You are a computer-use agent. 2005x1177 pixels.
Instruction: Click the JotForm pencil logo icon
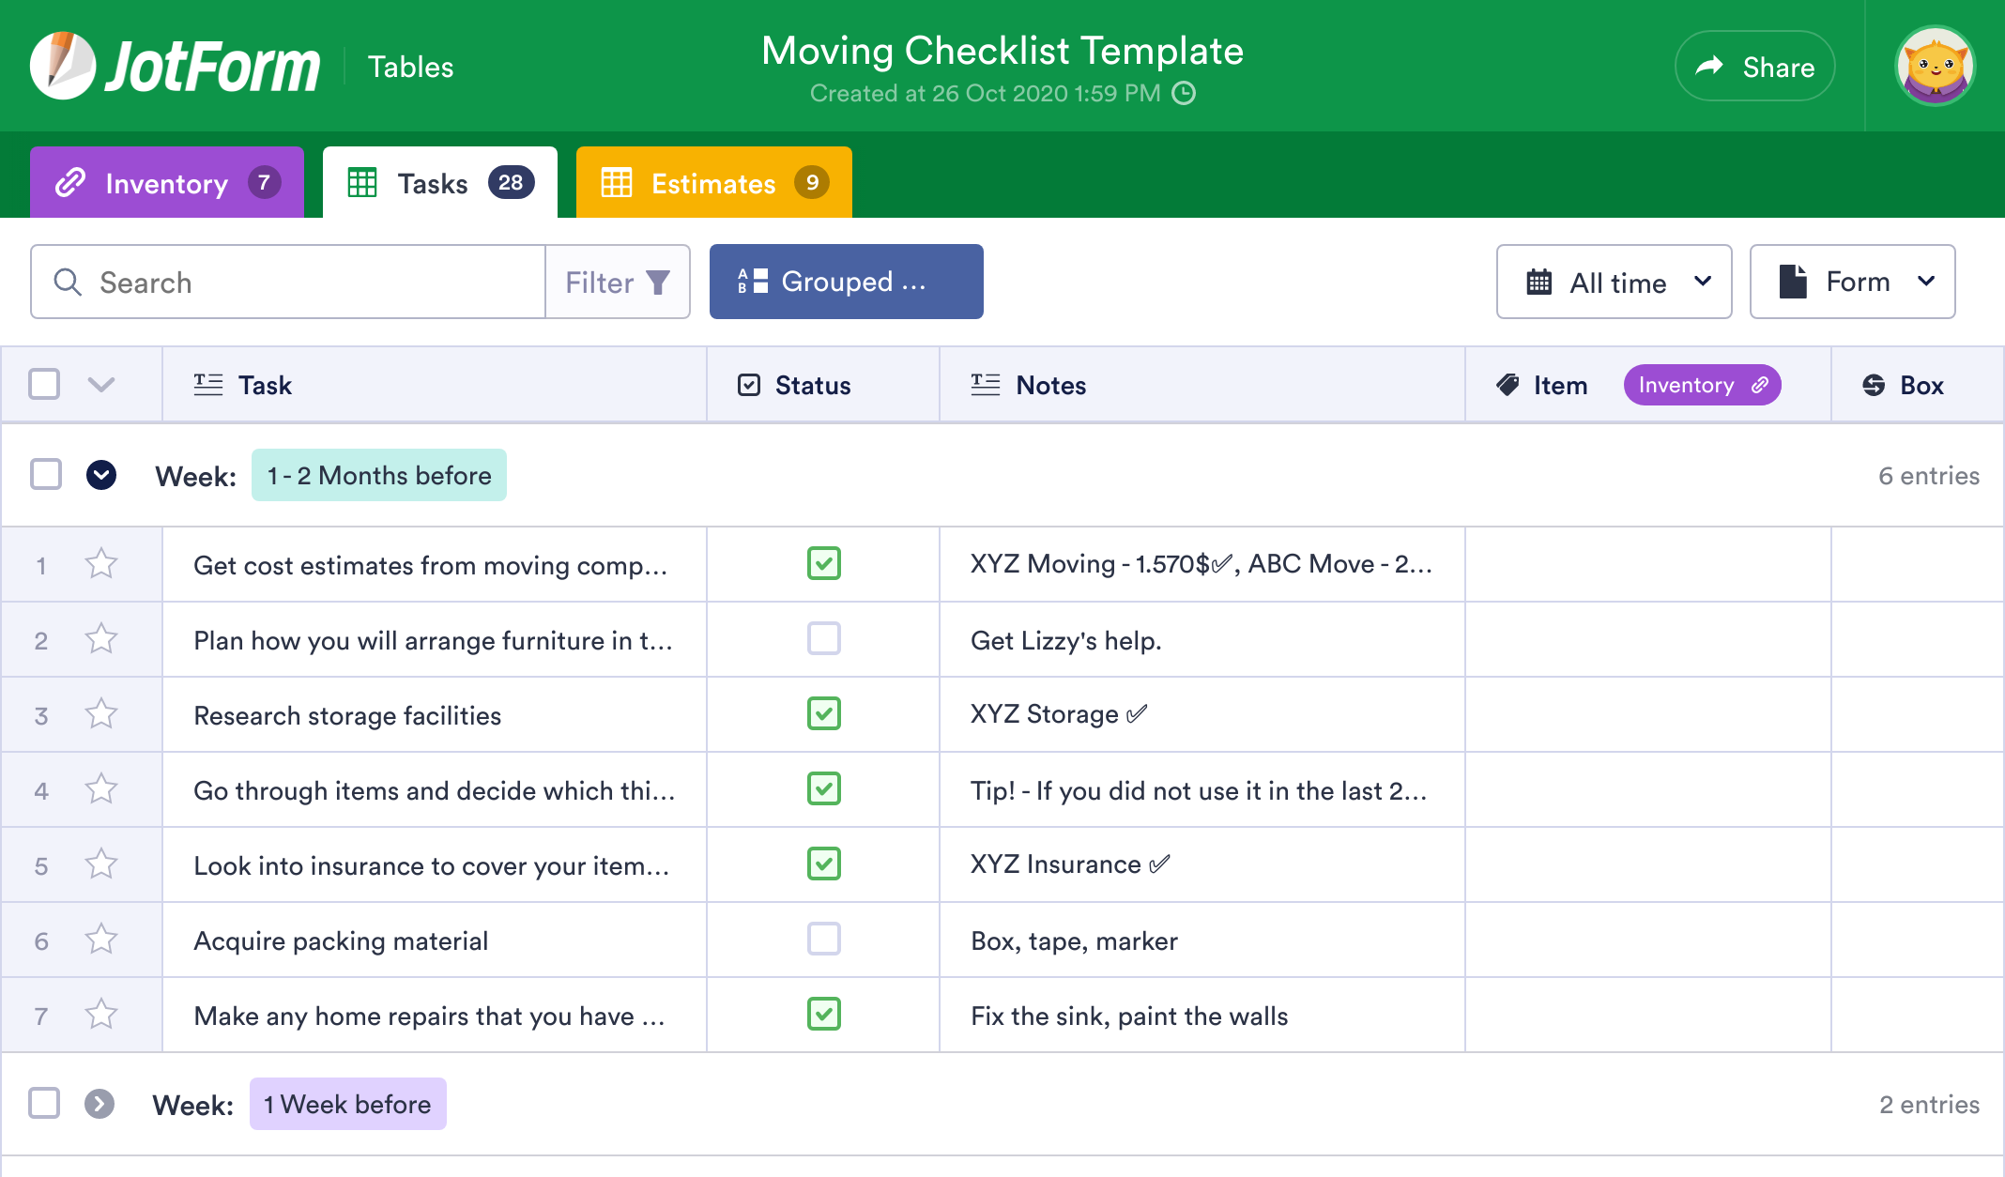tap(62, 66)
